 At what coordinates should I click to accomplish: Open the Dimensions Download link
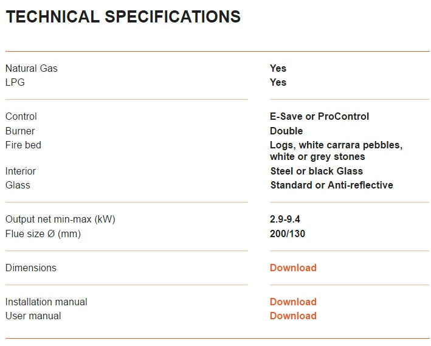click(293, 268)
